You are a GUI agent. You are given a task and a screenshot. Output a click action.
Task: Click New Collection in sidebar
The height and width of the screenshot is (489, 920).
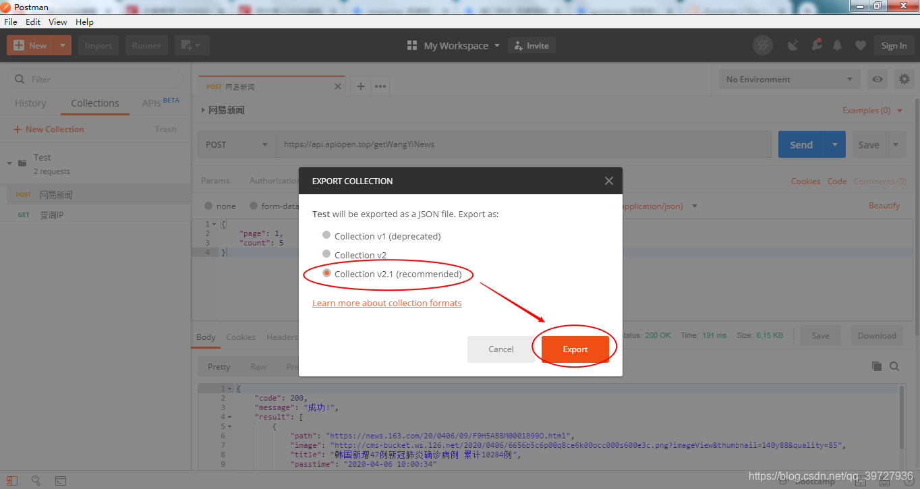[49, 129]
